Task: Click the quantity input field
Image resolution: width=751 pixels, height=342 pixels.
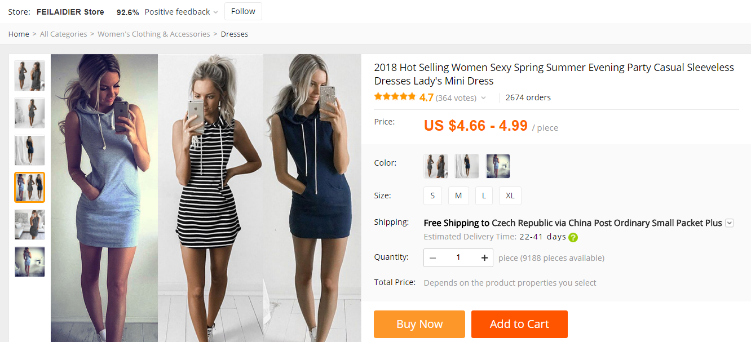Action: coord(458,257)
